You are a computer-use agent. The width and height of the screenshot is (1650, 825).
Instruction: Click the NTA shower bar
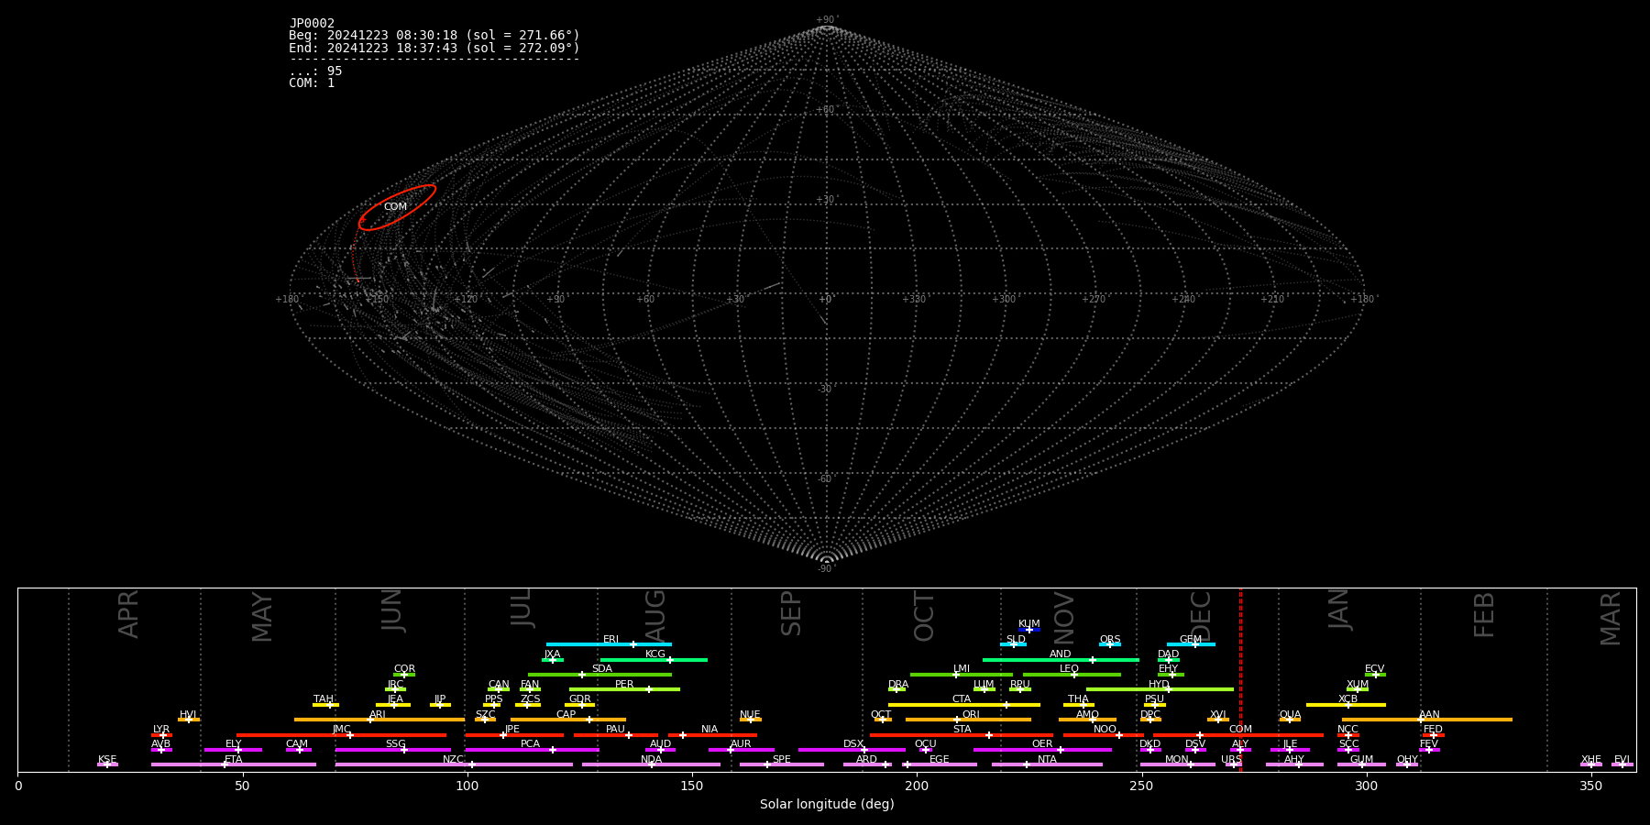coord(1047,764)
